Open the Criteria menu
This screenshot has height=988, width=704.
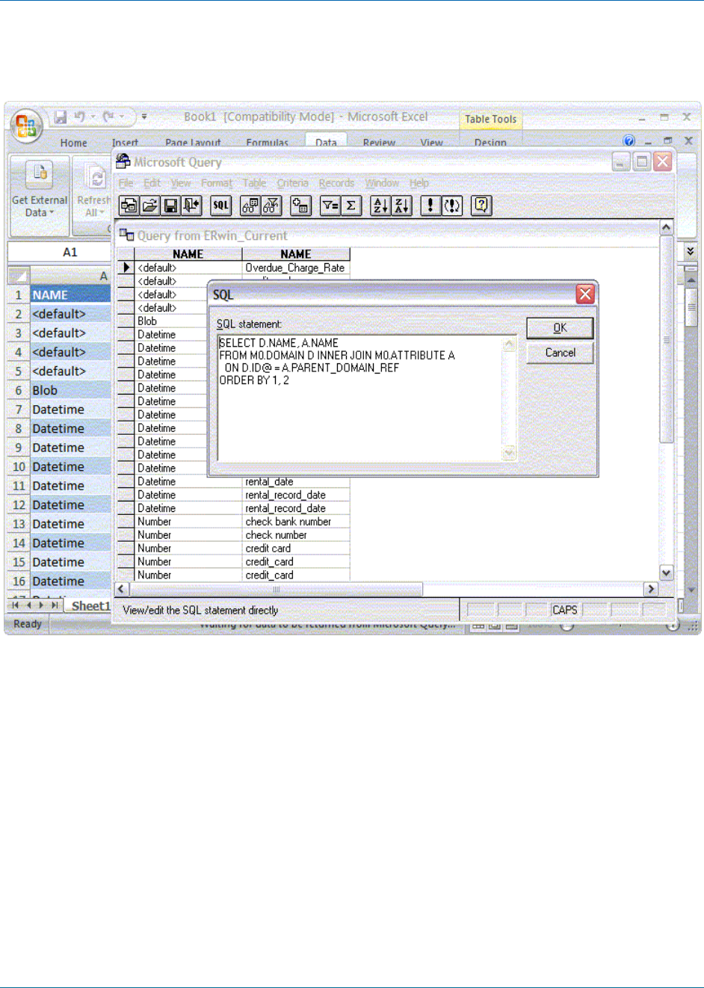[292, 183]
